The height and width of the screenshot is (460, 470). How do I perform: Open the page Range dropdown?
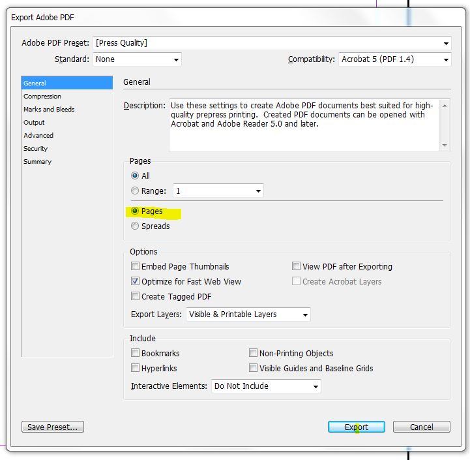[x=218, y=191]
